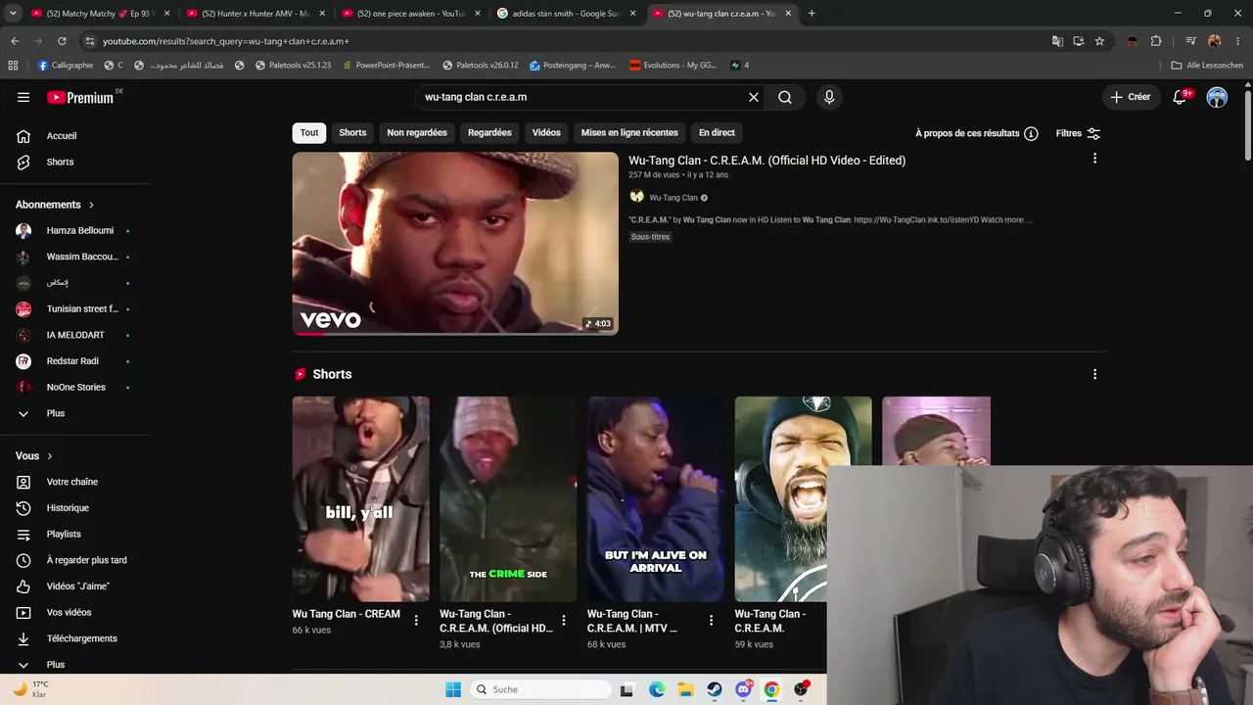Click the Créer button

[x=1131, y=97]
